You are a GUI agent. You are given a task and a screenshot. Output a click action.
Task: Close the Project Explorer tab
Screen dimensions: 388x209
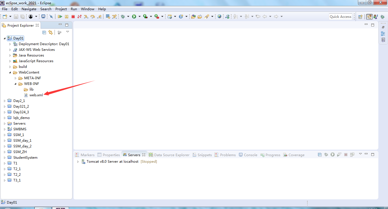tap(37, 25)
